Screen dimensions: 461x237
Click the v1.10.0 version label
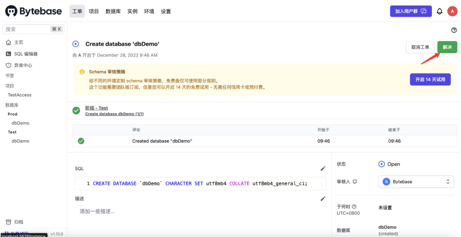[57, 234]
